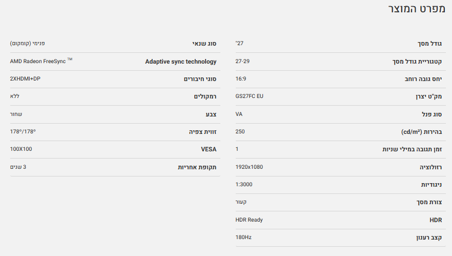
Task: Click the "GS27FC EU" manufacturer part number
Action: tap(249, 96)
